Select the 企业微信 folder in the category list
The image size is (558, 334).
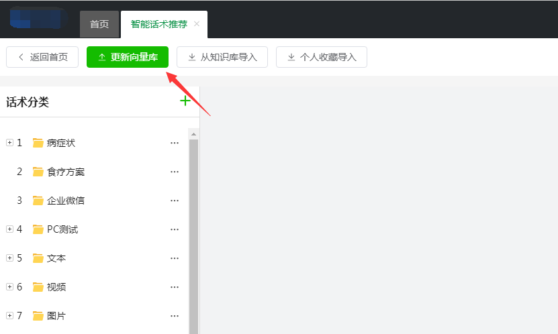pyautogui.click(x=65, y=201)
